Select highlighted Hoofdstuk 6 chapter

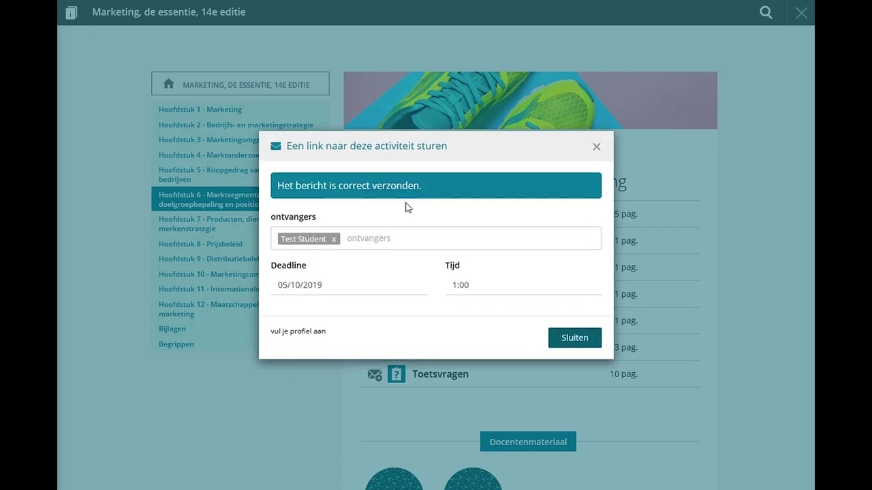(x=205, y=199)
